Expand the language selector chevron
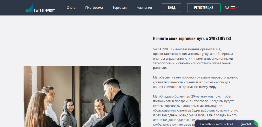The width and height of the screenshot is (262, 127). pos(237,8)
